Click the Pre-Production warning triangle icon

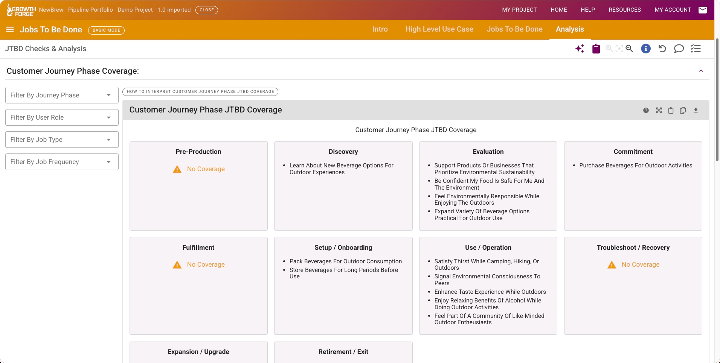[177, 169]
